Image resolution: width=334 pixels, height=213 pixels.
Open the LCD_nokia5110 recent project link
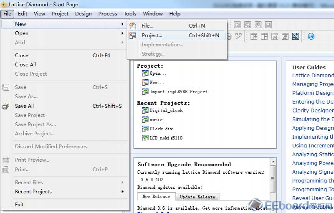click(166, 138)
